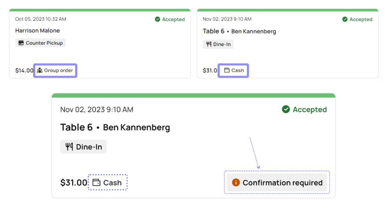The image size is (387, 208).
Task: Click the Accepted checkmark on Harrison Malone card
Action: [x=157, y=19]
